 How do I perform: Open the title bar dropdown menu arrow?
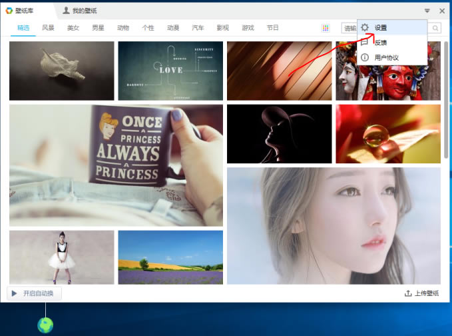point(427,11)
